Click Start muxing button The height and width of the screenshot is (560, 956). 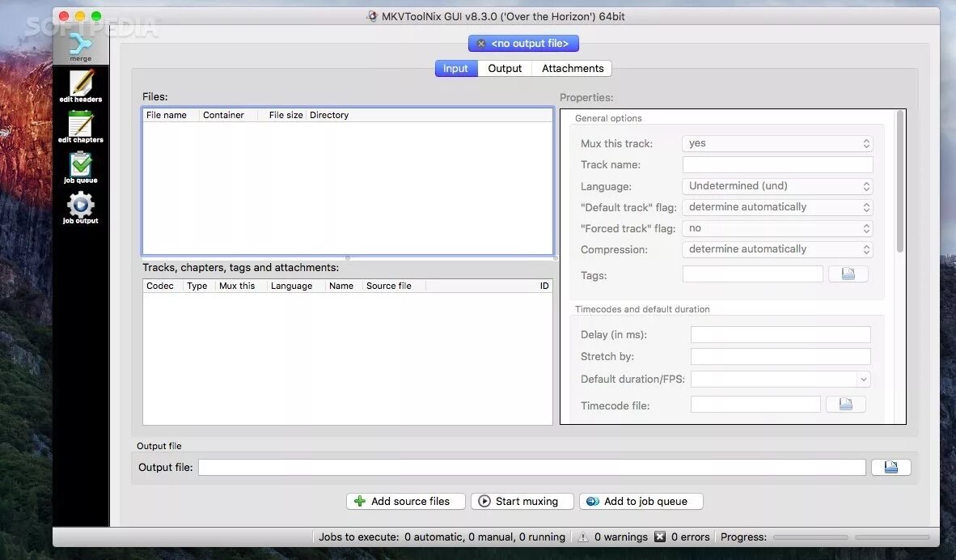point(522,502)
